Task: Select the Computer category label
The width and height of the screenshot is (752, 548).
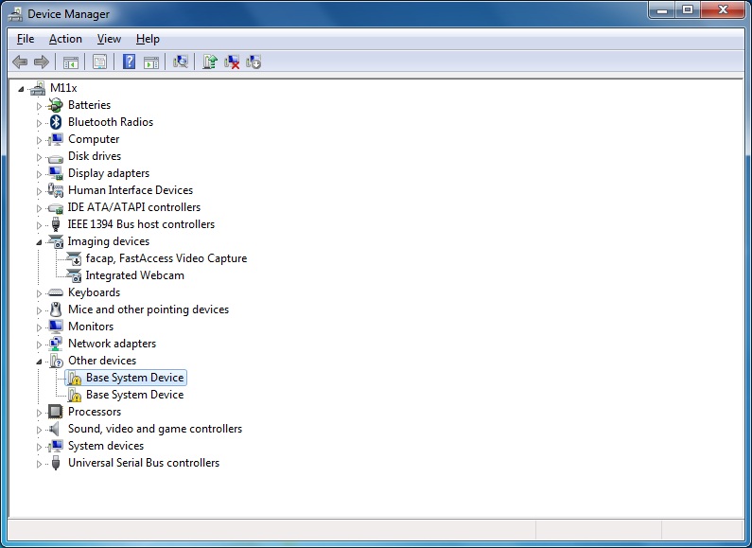Action: [94, 139]
